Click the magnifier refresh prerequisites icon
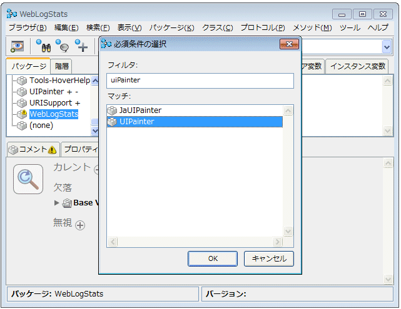 coord(28,179)
